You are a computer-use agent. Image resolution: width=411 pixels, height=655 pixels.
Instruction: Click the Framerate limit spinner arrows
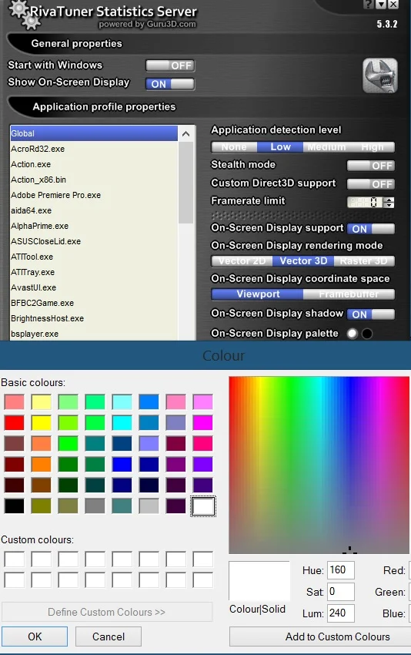click(x=389, y=203)
